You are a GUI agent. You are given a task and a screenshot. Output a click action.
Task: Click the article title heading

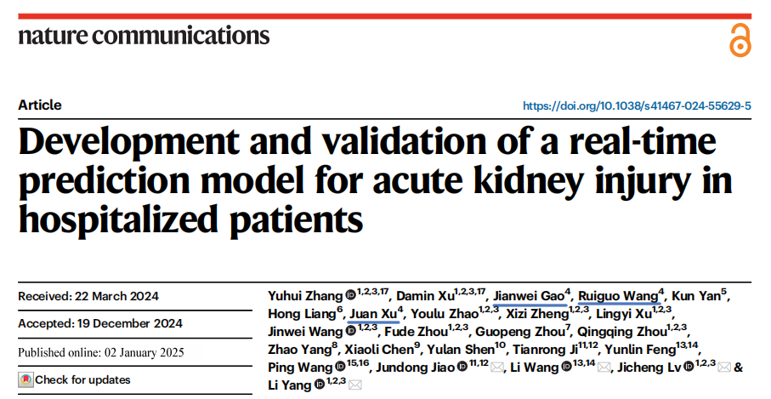click(x=375, y=180)
